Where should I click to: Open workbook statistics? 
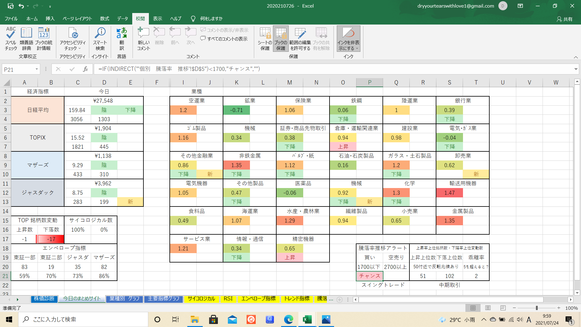click(x=44, y=38)
